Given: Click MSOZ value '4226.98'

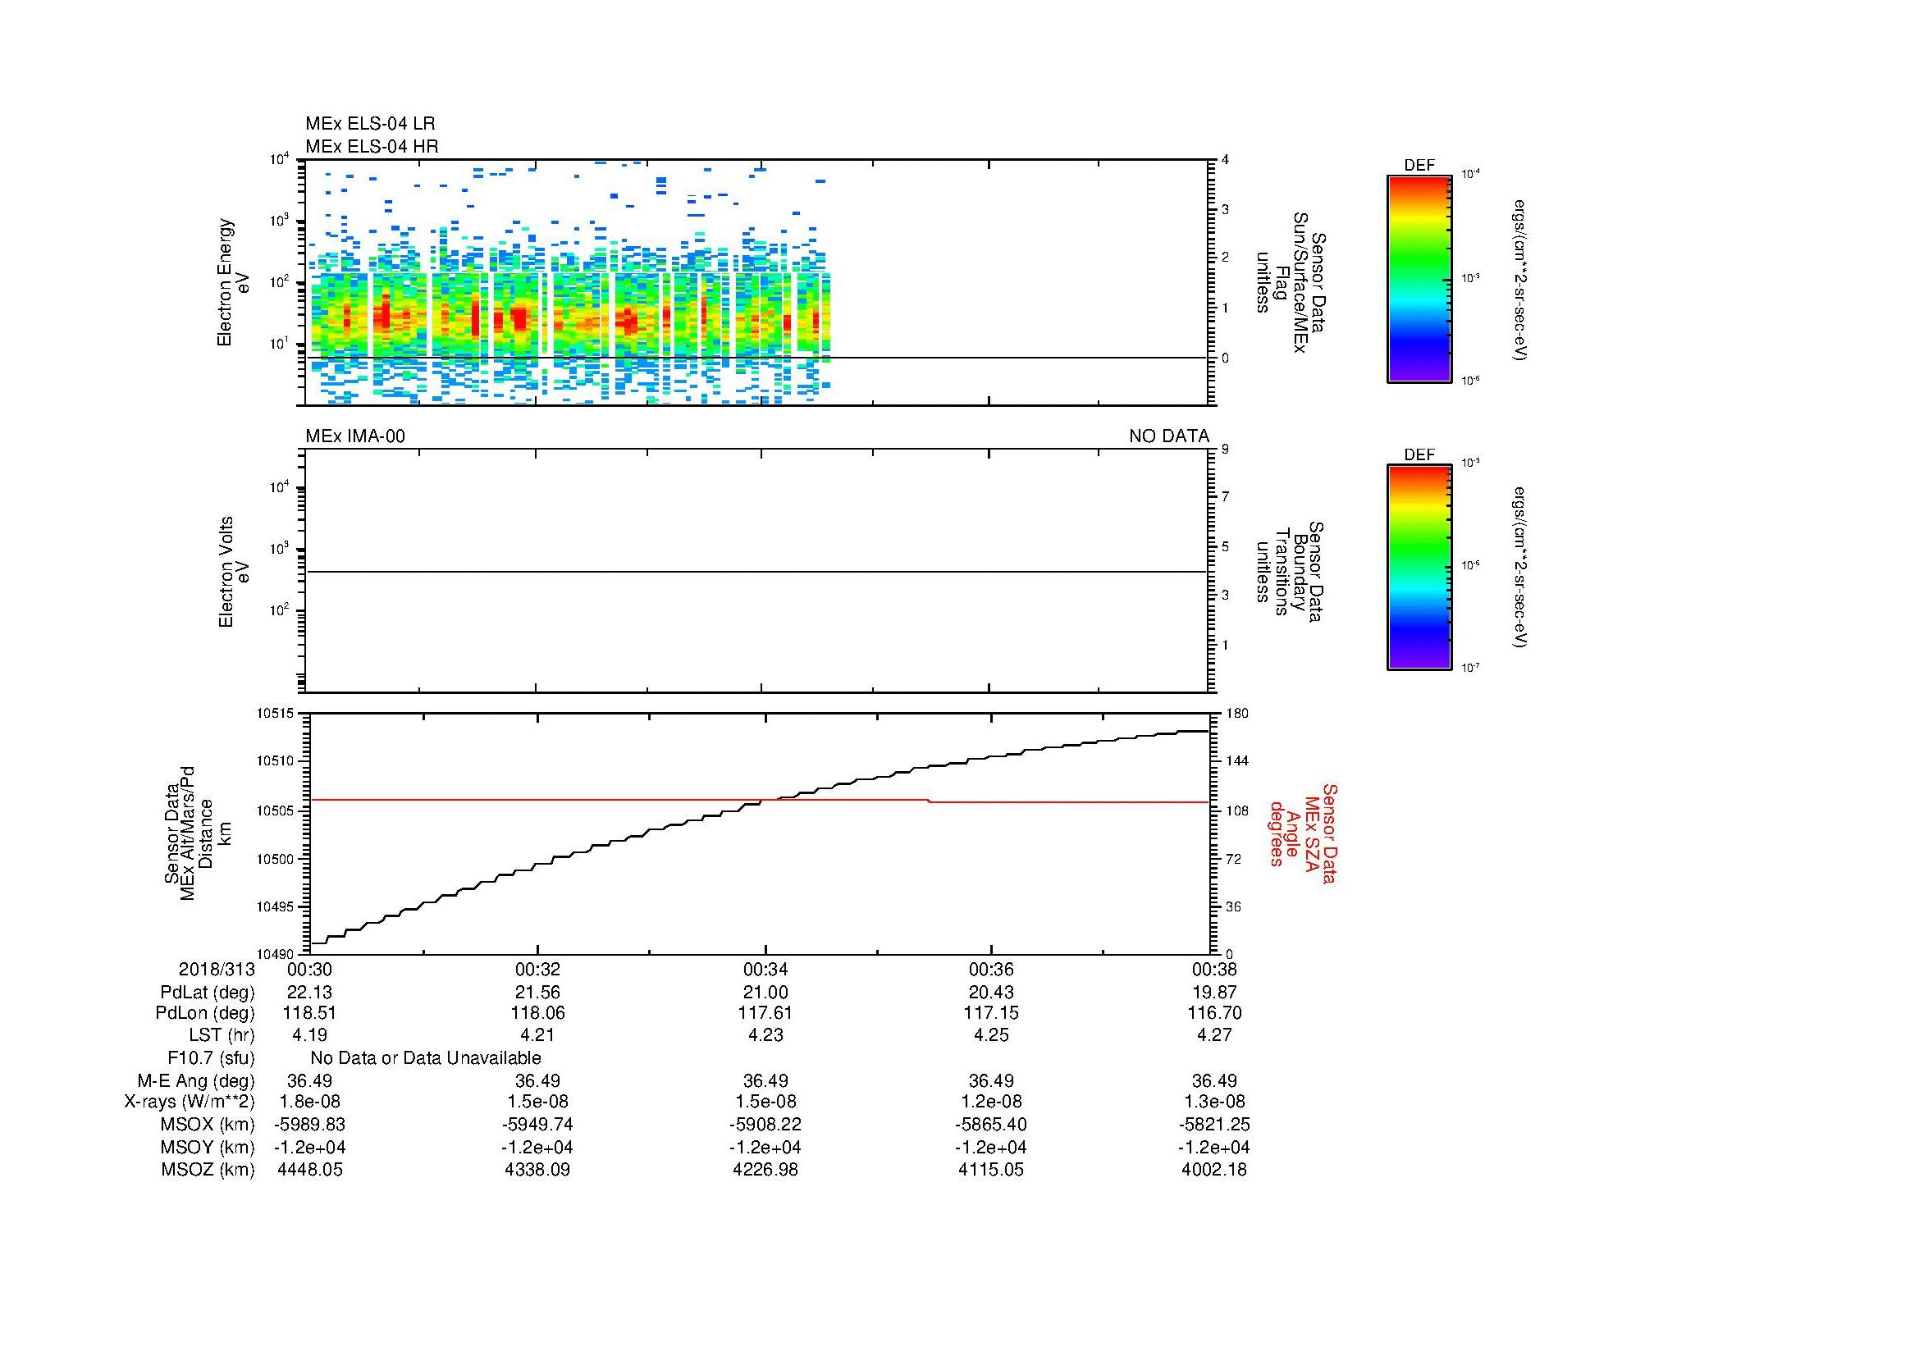Looking at the screenshot, I should click(x=765, y=1170).
